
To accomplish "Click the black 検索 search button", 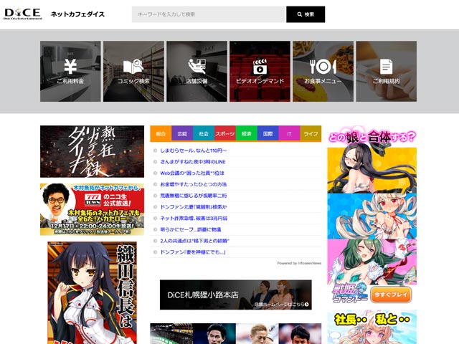I will coord(306,14).
